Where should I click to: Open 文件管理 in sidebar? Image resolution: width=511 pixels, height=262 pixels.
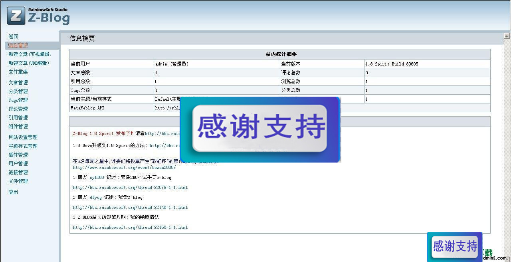point(18,181)
